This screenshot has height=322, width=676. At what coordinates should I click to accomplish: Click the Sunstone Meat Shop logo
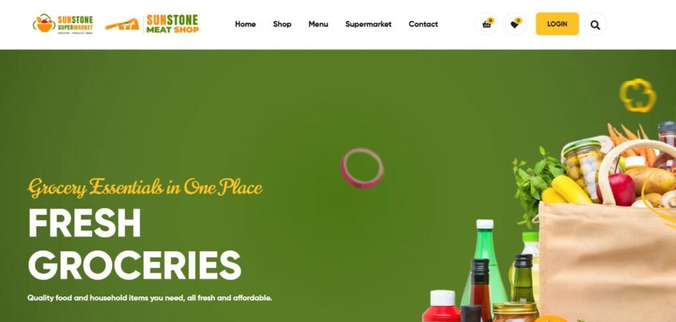point(152,24)
